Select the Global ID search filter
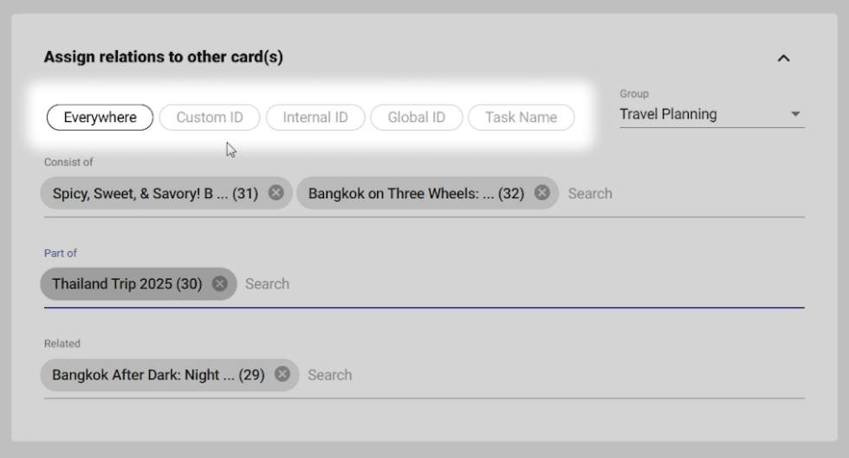849x458 pixels. 417,118
